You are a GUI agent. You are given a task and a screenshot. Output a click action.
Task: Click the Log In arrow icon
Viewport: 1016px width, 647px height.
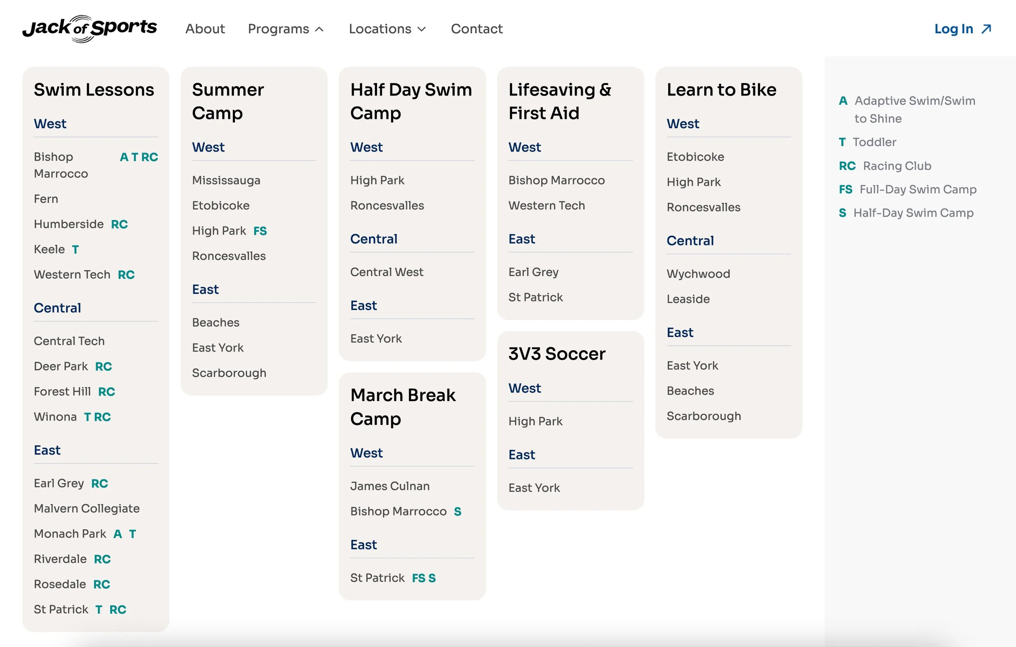986,29
